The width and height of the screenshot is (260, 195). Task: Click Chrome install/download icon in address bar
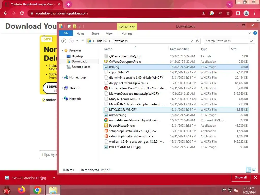pyautogui.click(x=204, y=13)
